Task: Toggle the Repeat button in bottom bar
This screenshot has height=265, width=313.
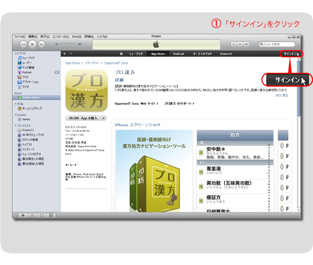Action: (x=41, y=215)
